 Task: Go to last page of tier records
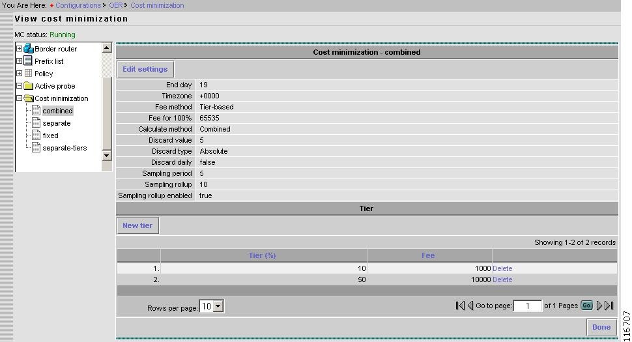[x=609, y=306]
